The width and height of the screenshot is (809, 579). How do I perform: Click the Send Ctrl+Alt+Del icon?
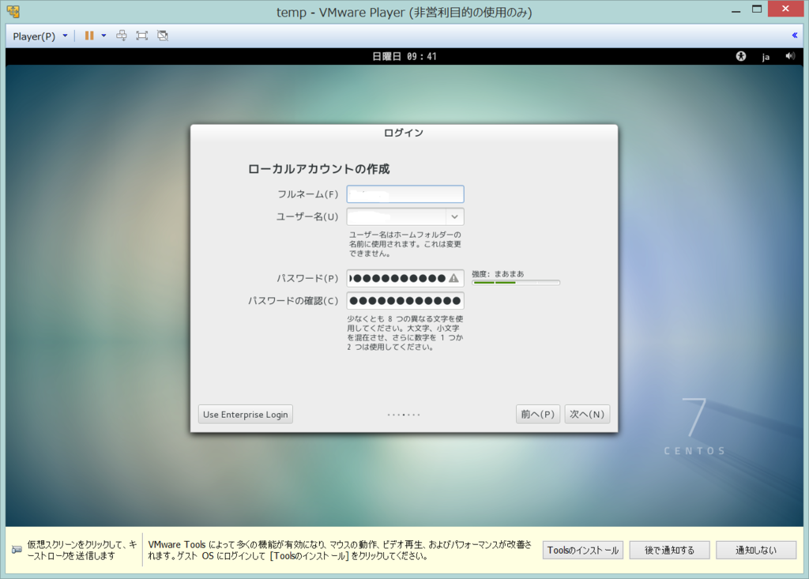pyautogui.click(x=121, y=36)
